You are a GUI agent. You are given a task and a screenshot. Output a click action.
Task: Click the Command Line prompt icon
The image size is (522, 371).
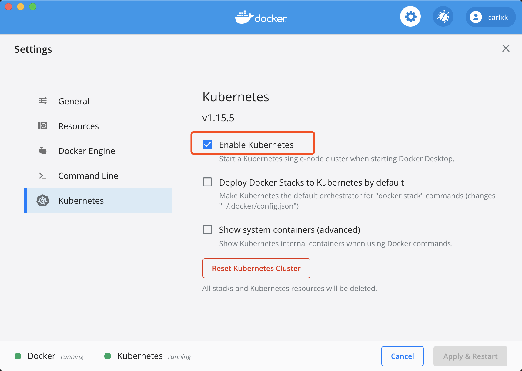[x=43, y=175]
